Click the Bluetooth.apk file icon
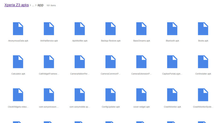This screenshot has width=219, height=123. (x=172, y=29)
